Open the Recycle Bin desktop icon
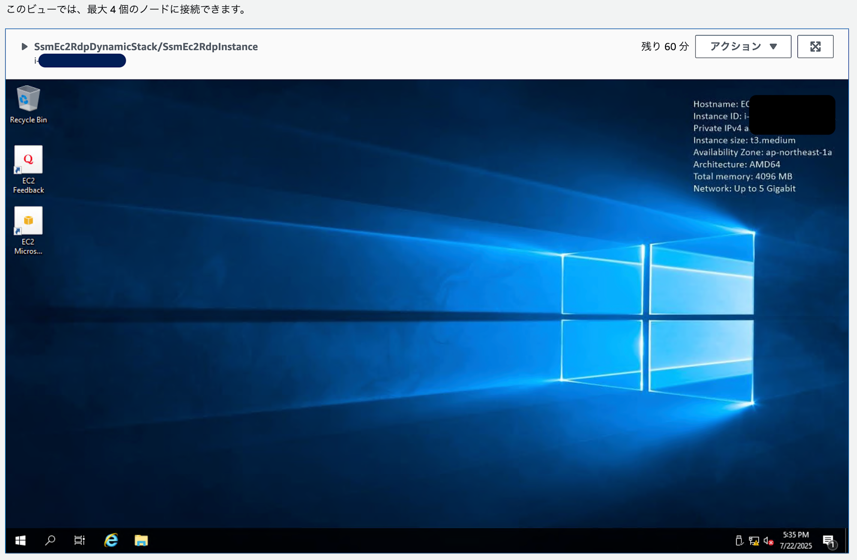 click(x=28, y=105)
